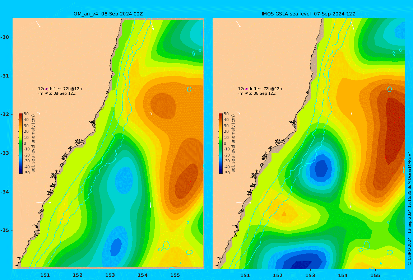Select the -31 latitude label
413x280 pixels.
click(x=5, y=76)
